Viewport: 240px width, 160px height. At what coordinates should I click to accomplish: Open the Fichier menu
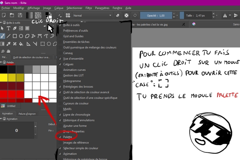click(x=6, y=8)
